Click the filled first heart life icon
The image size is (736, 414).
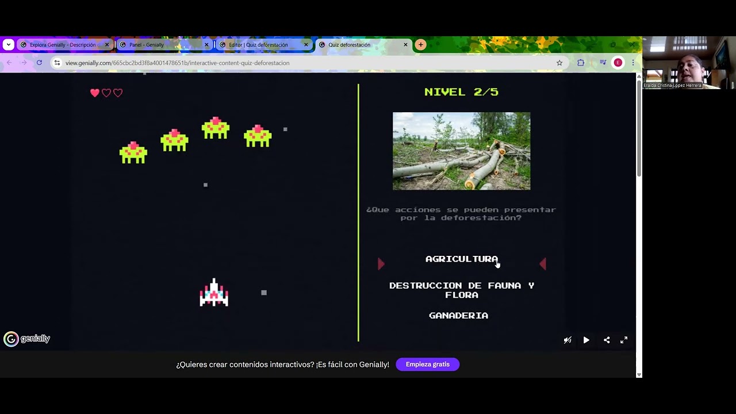tap(95, 93)
